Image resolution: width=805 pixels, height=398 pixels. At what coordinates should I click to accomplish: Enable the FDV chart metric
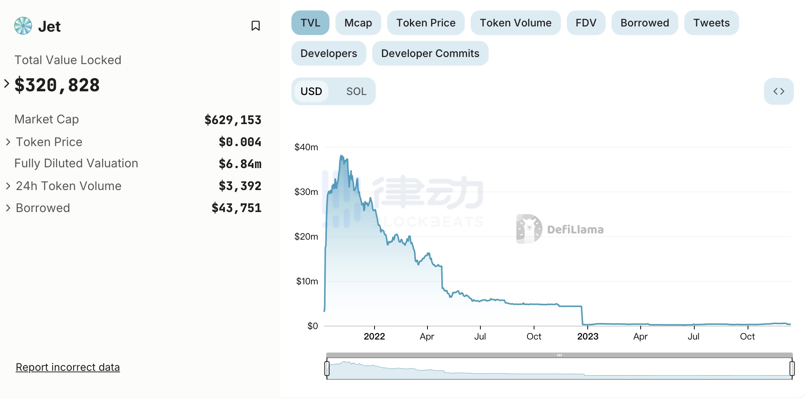[586, 23]
